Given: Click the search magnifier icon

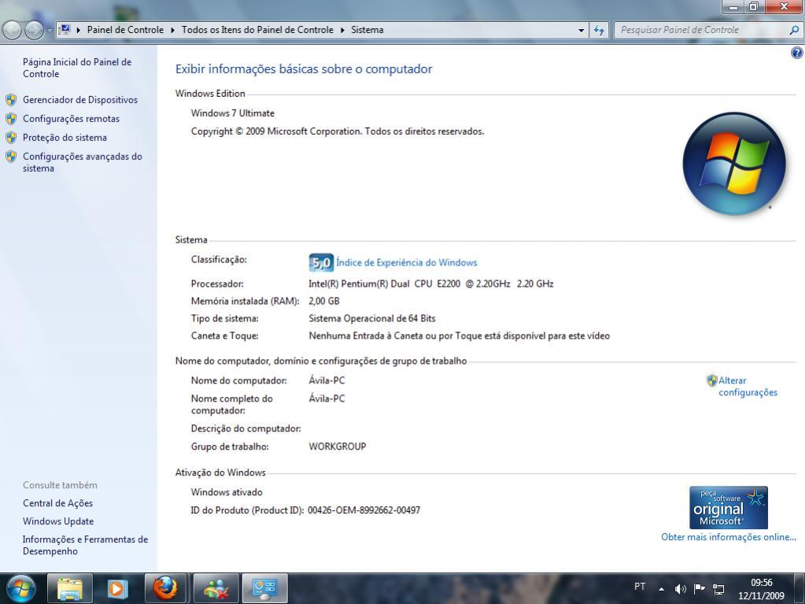Looking at the screenshot, I should coord(794,30).
